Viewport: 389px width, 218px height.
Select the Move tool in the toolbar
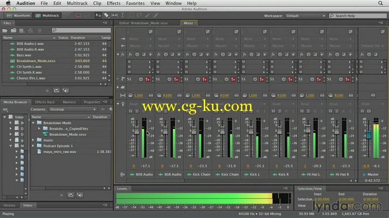98,16
